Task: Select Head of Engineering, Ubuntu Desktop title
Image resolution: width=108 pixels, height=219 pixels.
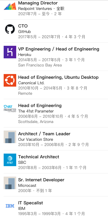Action: pos(58,77)
